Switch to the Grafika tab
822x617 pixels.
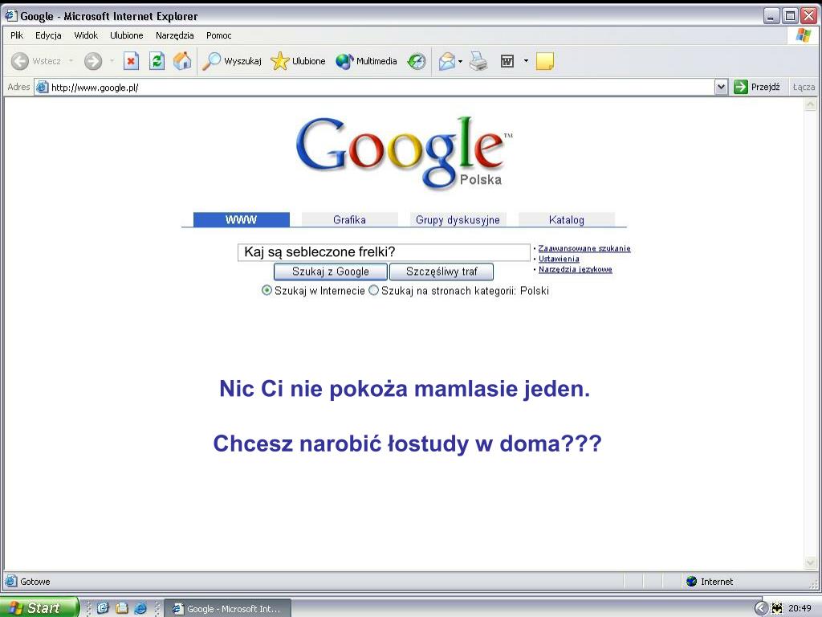350,219
